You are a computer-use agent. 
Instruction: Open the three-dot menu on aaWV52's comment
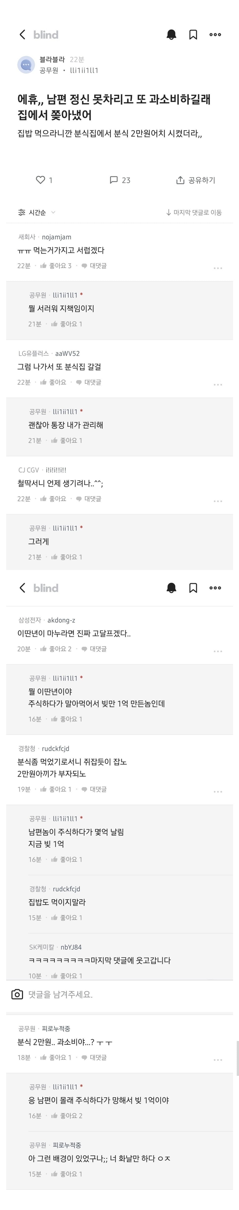tap(218, 385)
